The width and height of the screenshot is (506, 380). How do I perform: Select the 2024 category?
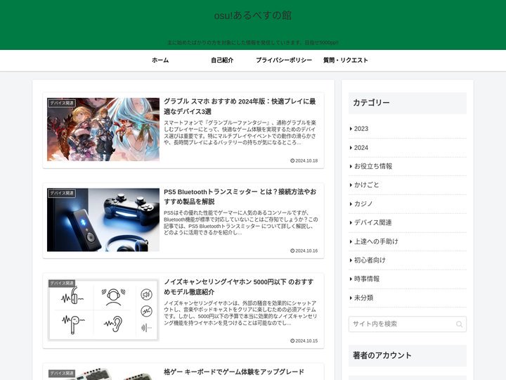click(408, 148)
